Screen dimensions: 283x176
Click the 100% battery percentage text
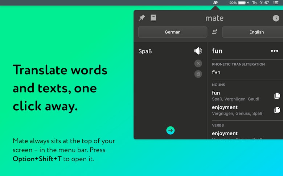(x=232, y=3)
